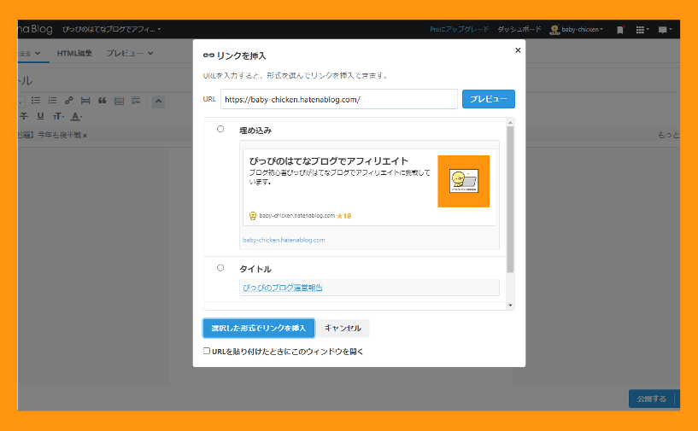Open the blog name dropdown in header
This screenshot has width=698, height=431.
click(111, 29)
